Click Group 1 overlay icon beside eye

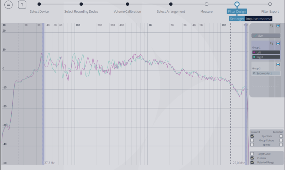(x=271, y=43)
